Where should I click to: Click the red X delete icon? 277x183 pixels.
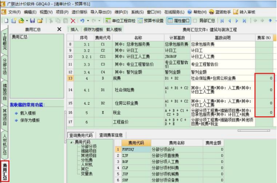point(73,20)
